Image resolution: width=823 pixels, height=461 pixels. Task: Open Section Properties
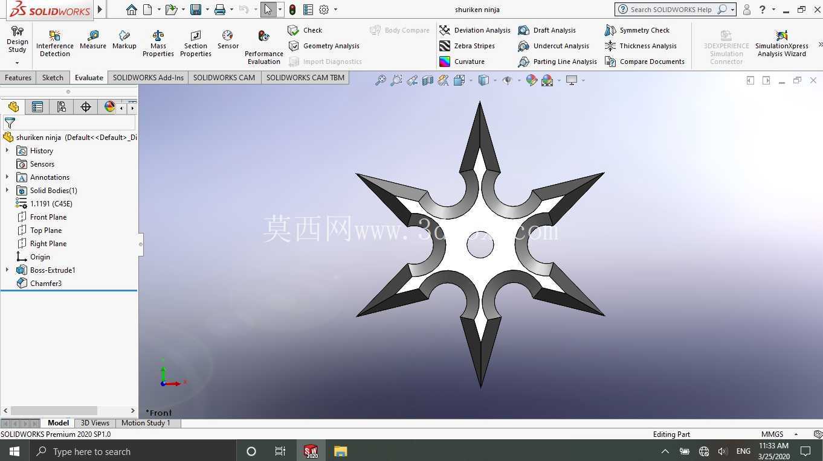(x=196, y=42)
